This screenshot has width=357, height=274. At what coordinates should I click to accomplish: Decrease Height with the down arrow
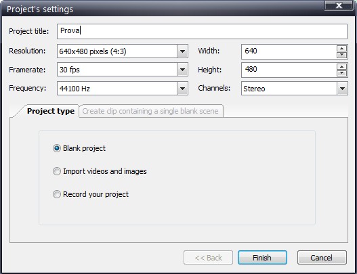pos(341,73)
